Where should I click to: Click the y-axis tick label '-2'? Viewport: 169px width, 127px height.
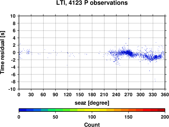point(13,60)
